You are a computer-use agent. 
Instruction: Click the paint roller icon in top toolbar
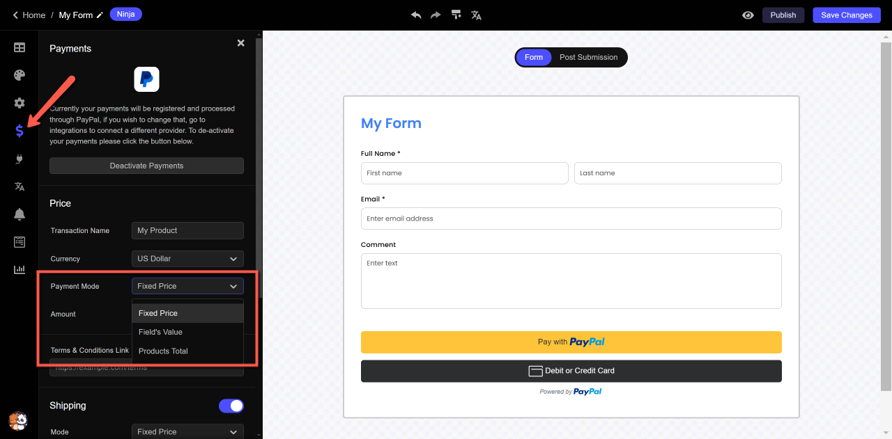(x=456, y=15)
